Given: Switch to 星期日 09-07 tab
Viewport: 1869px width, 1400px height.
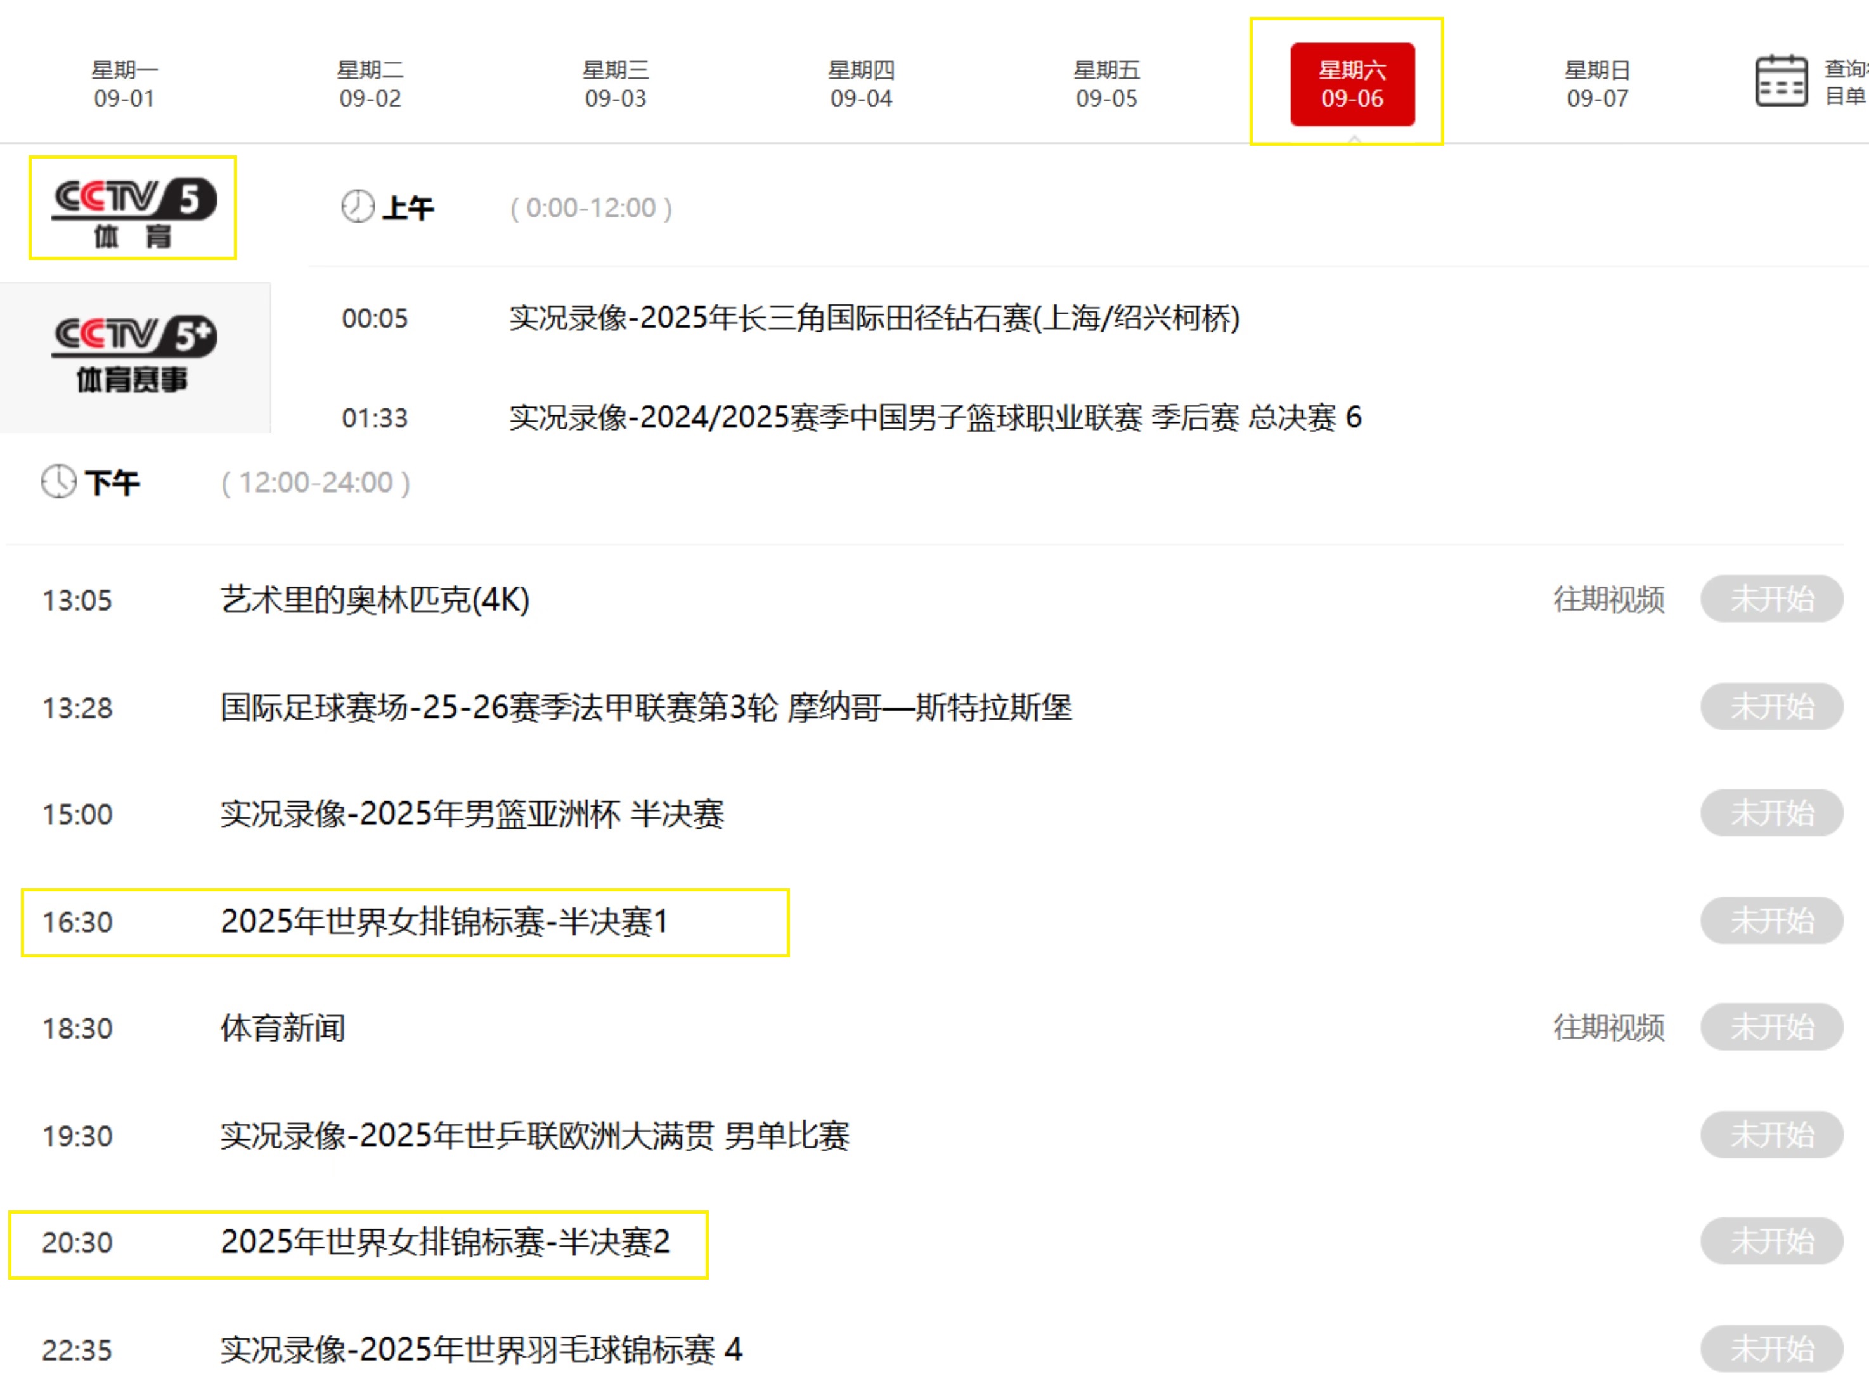Looking at the screenshot, I should pyautogui.click(x=1598, y=84).
